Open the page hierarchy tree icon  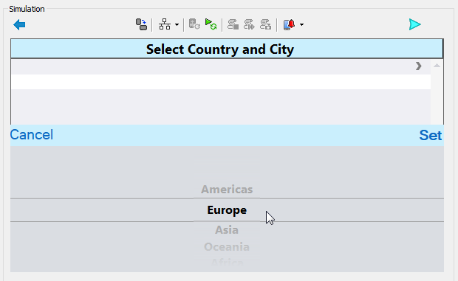[165, 24]
